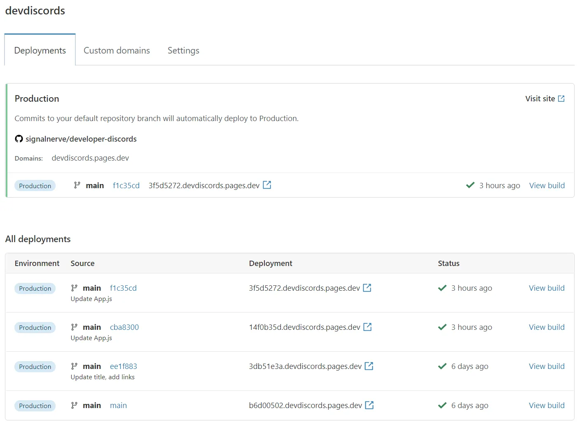Screen dimensions: 582x427
Task: Click the external link icon beside b6d00502.devdiscords.pages.dev
Action: [369, 405]
